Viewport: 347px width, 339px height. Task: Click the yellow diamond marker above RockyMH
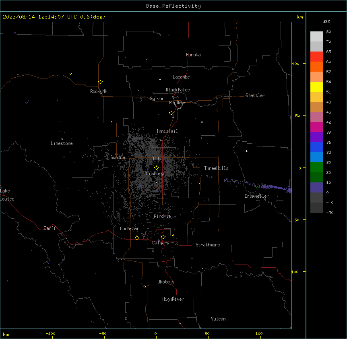(x=100, y=82)
